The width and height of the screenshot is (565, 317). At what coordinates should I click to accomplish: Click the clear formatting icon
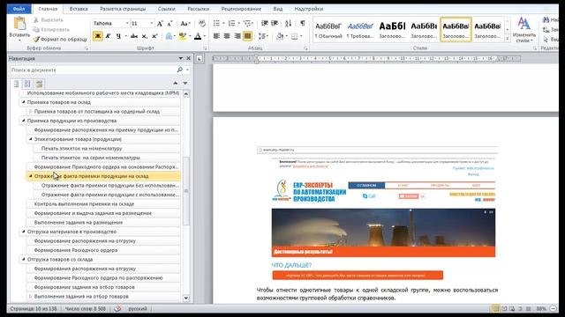pos(202,24)
